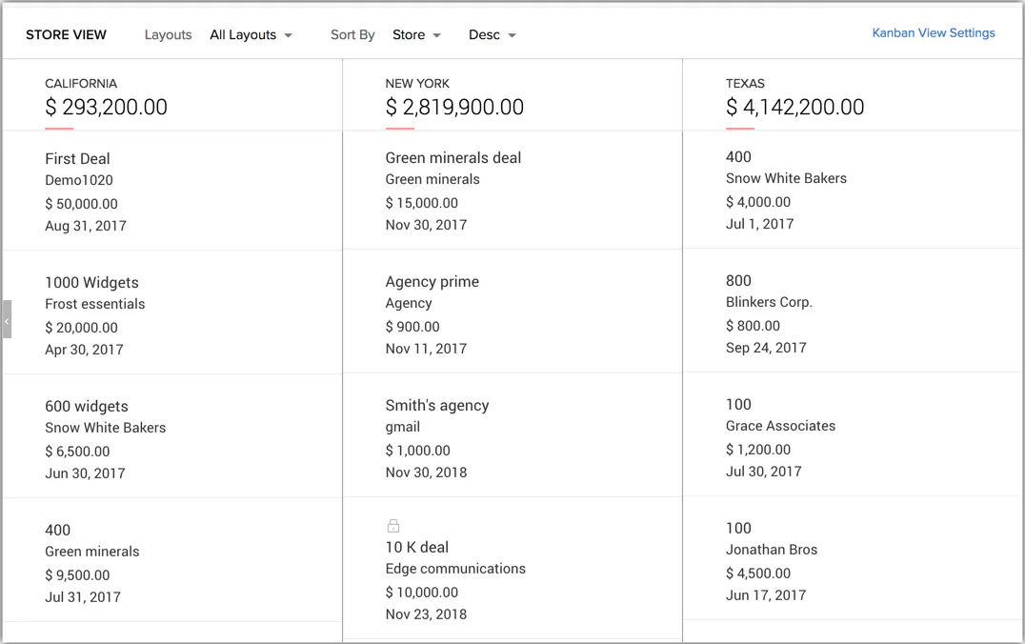This screenshot has height=644, width=1025.
Task: Open the Store sort-by dropdown
Action: coord(416,34)
